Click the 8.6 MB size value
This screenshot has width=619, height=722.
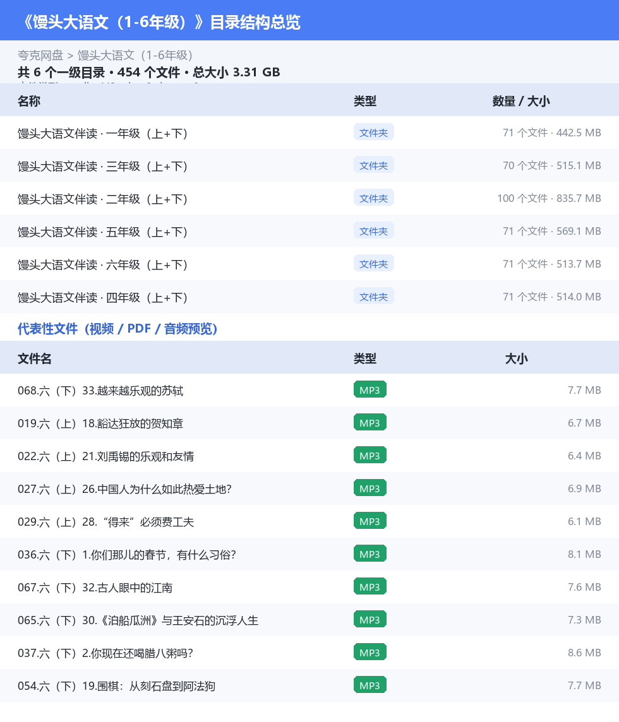click(x=584, y=653)
